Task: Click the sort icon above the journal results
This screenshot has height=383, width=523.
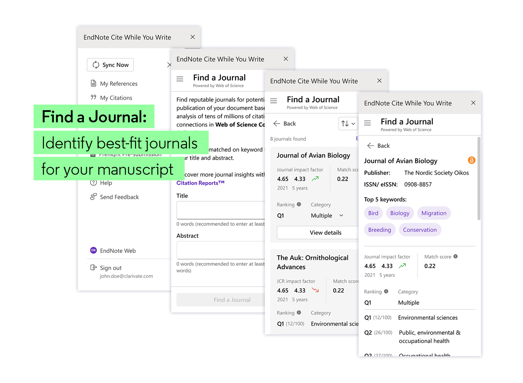Action: (x=345, y=123)
